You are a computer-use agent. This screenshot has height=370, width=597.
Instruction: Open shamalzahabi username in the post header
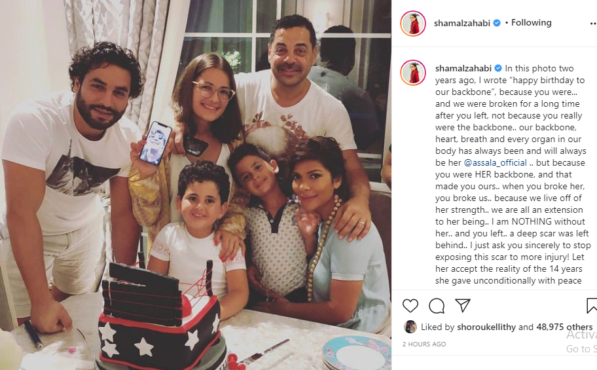pos(462,23)
